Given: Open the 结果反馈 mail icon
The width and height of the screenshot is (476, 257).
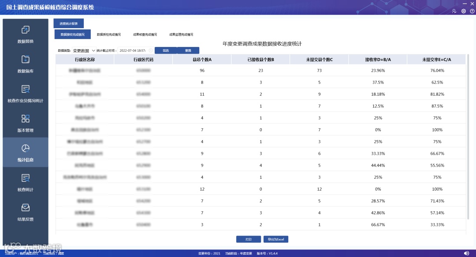Looking at the screenshot, I should (26, 208).
